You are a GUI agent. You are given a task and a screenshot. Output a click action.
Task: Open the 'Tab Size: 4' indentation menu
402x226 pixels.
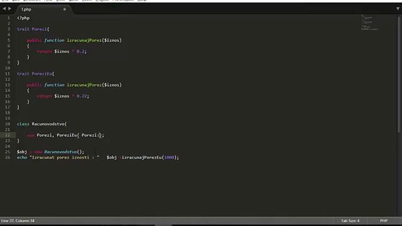pyautogui.click(x=350, y=220)
